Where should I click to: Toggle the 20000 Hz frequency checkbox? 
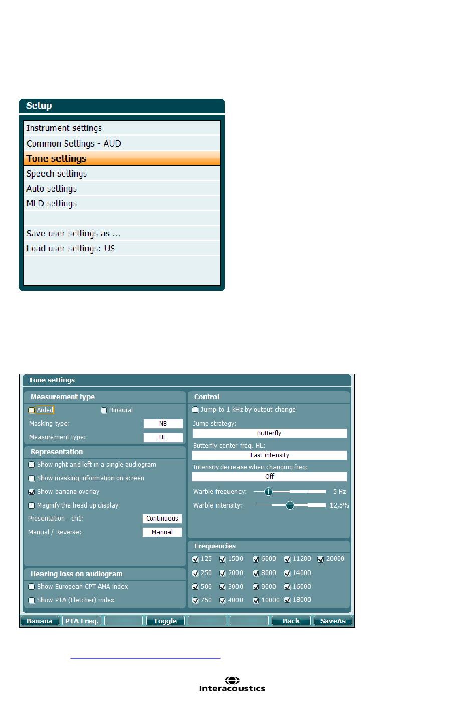coord(321,559)
